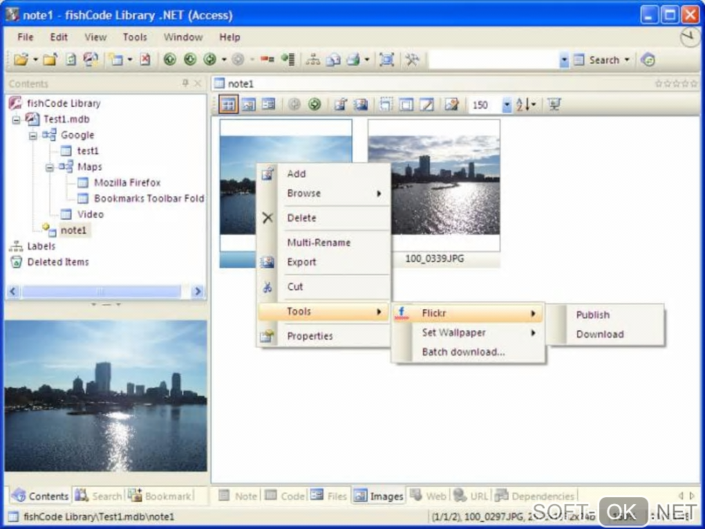Open the search box dropdown arrow
705x529 pixels.
tap(564, 60)
